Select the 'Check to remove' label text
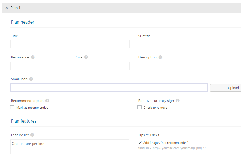This screenshot has width=241, height=154. pos(155,108)
